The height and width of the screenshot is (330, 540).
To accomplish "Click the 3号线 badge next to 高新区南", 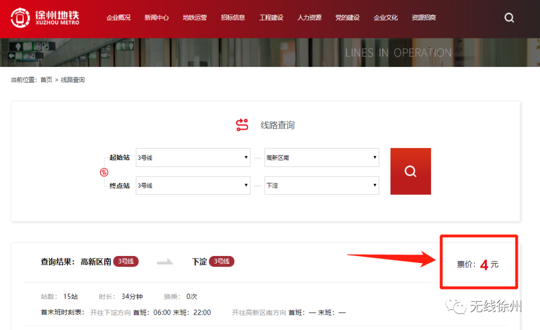I will 126,261.
